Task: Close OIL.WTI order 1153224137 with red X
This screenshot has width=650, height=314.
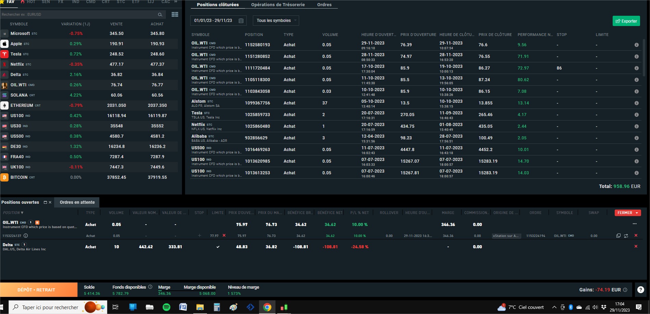Action: tap(636, 235)
